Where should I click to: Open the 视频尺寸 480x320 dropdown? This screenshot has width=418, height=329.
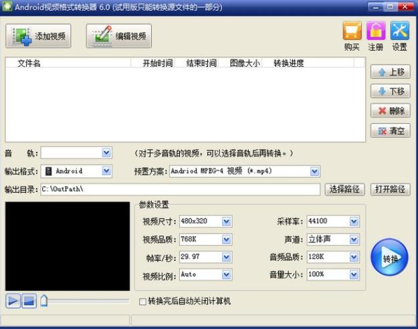[x=205, y=221]
